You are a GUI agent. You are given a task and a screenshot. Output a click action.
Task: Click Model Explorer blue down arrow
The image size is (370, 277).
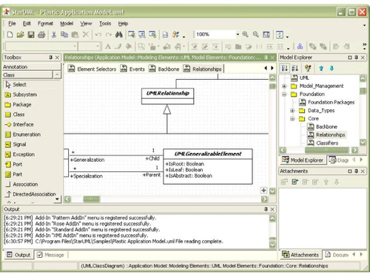(x=332, y=69)
